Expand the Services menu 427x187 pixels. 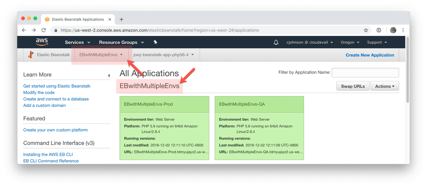coord(77,42)
